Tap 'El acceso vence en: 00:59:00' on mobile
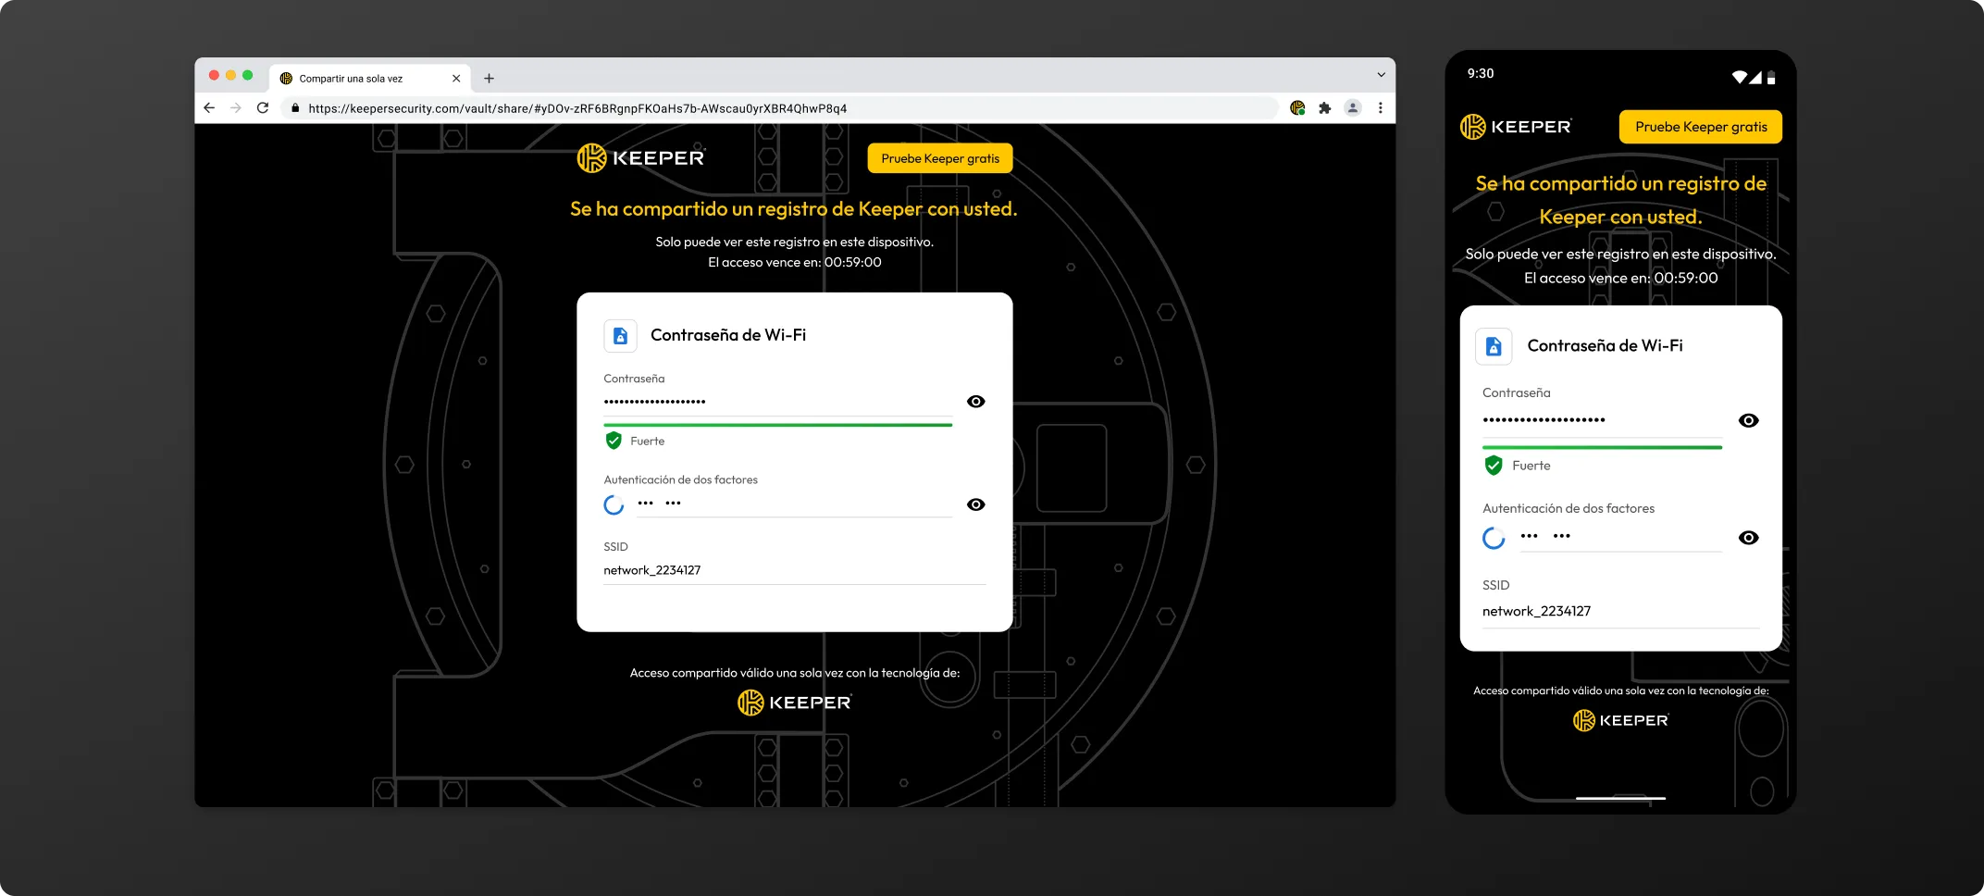This screenshot has width=1984, height=896. 1620,278
